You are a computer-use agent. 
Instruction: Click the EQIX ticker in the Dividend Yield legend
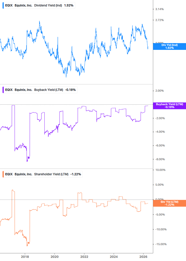[x=9, y=5]
